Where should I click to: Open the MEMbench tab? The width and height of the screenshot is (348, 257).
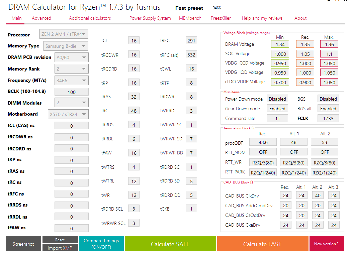(x=190, y=18)
